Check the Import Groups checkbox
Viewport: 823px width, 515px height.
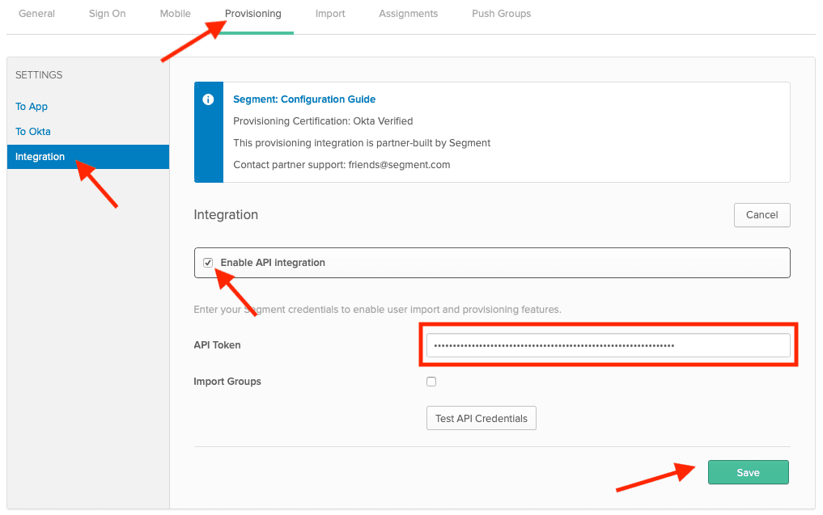(x=431, y=381)
